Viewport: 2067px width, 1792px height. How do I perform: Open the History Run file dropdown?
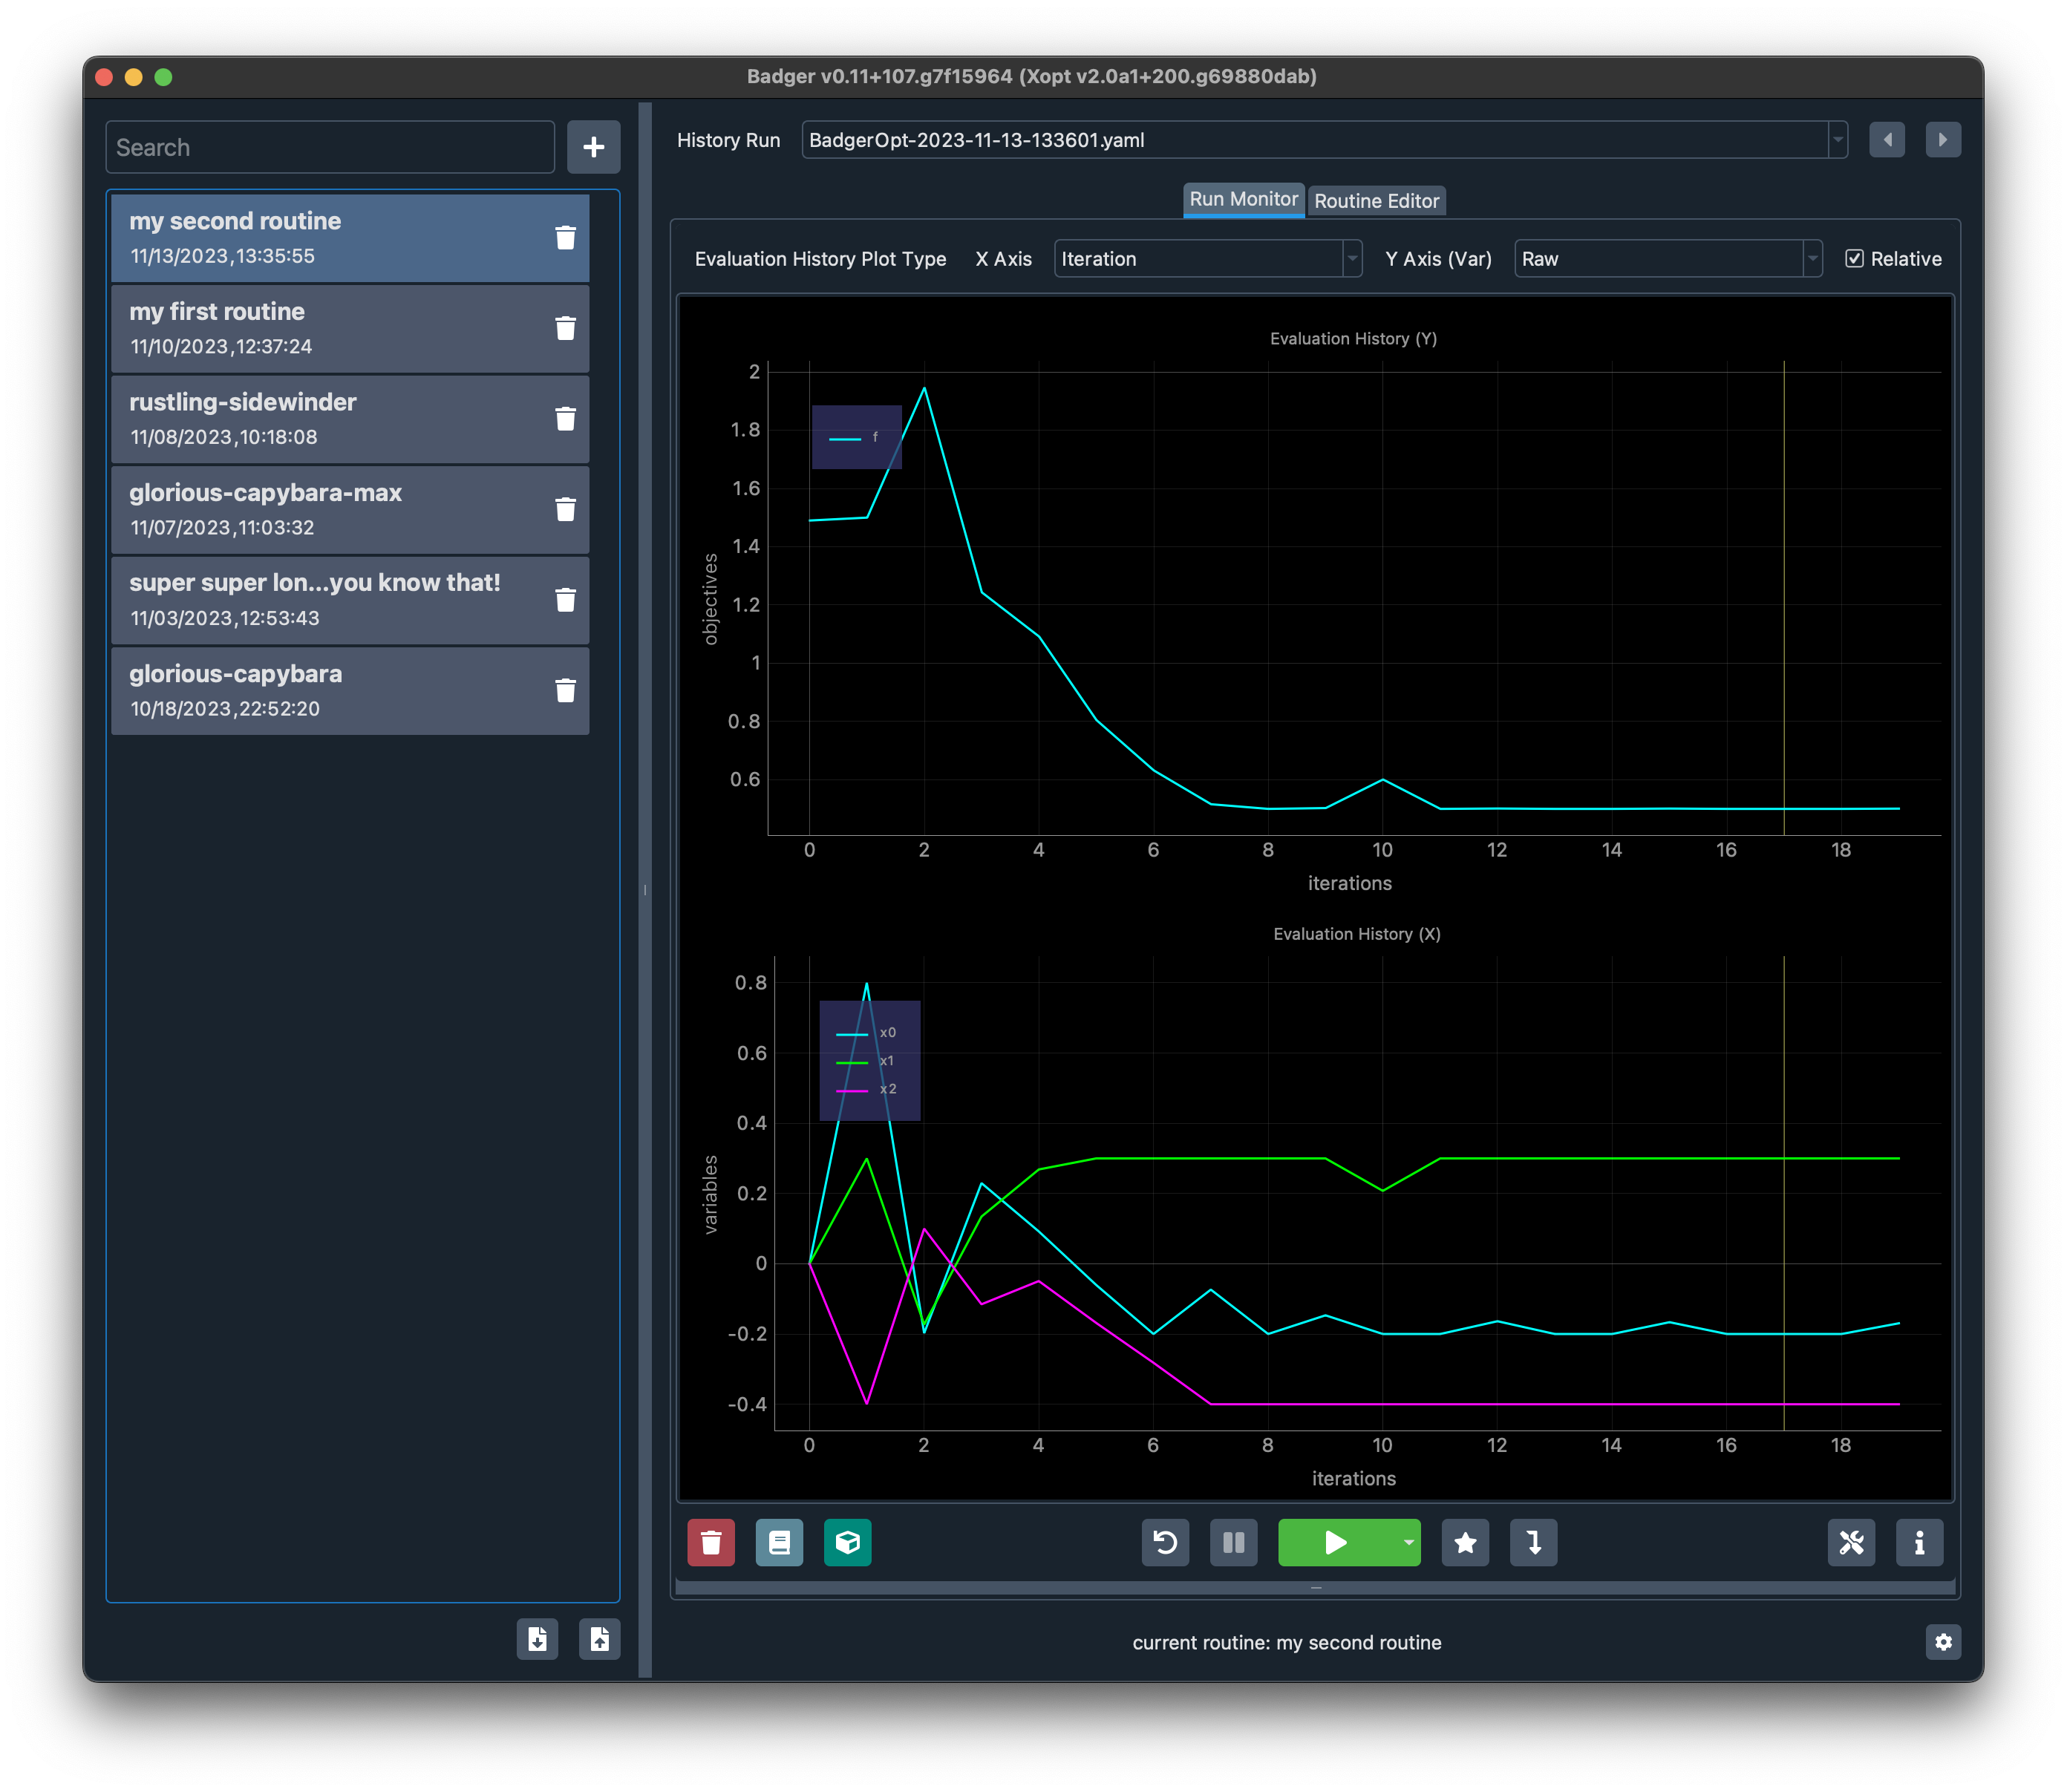pos(1324,140)
